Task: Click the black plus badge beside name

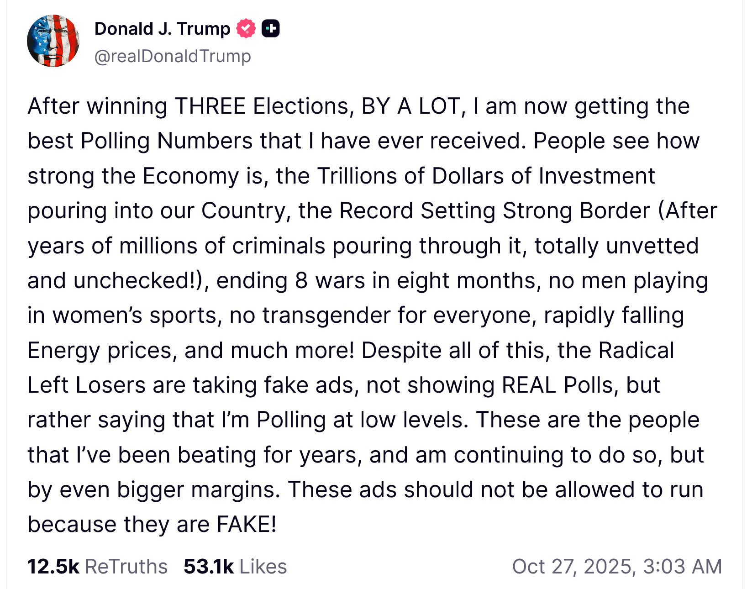Action: pyautogui.click(x=270, y=29)
